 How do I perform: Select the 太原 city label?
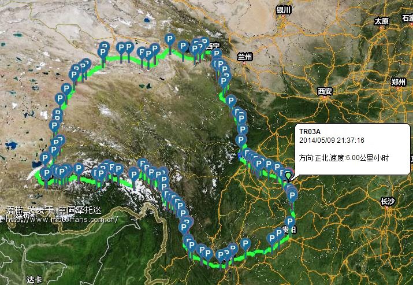(382, 21)
